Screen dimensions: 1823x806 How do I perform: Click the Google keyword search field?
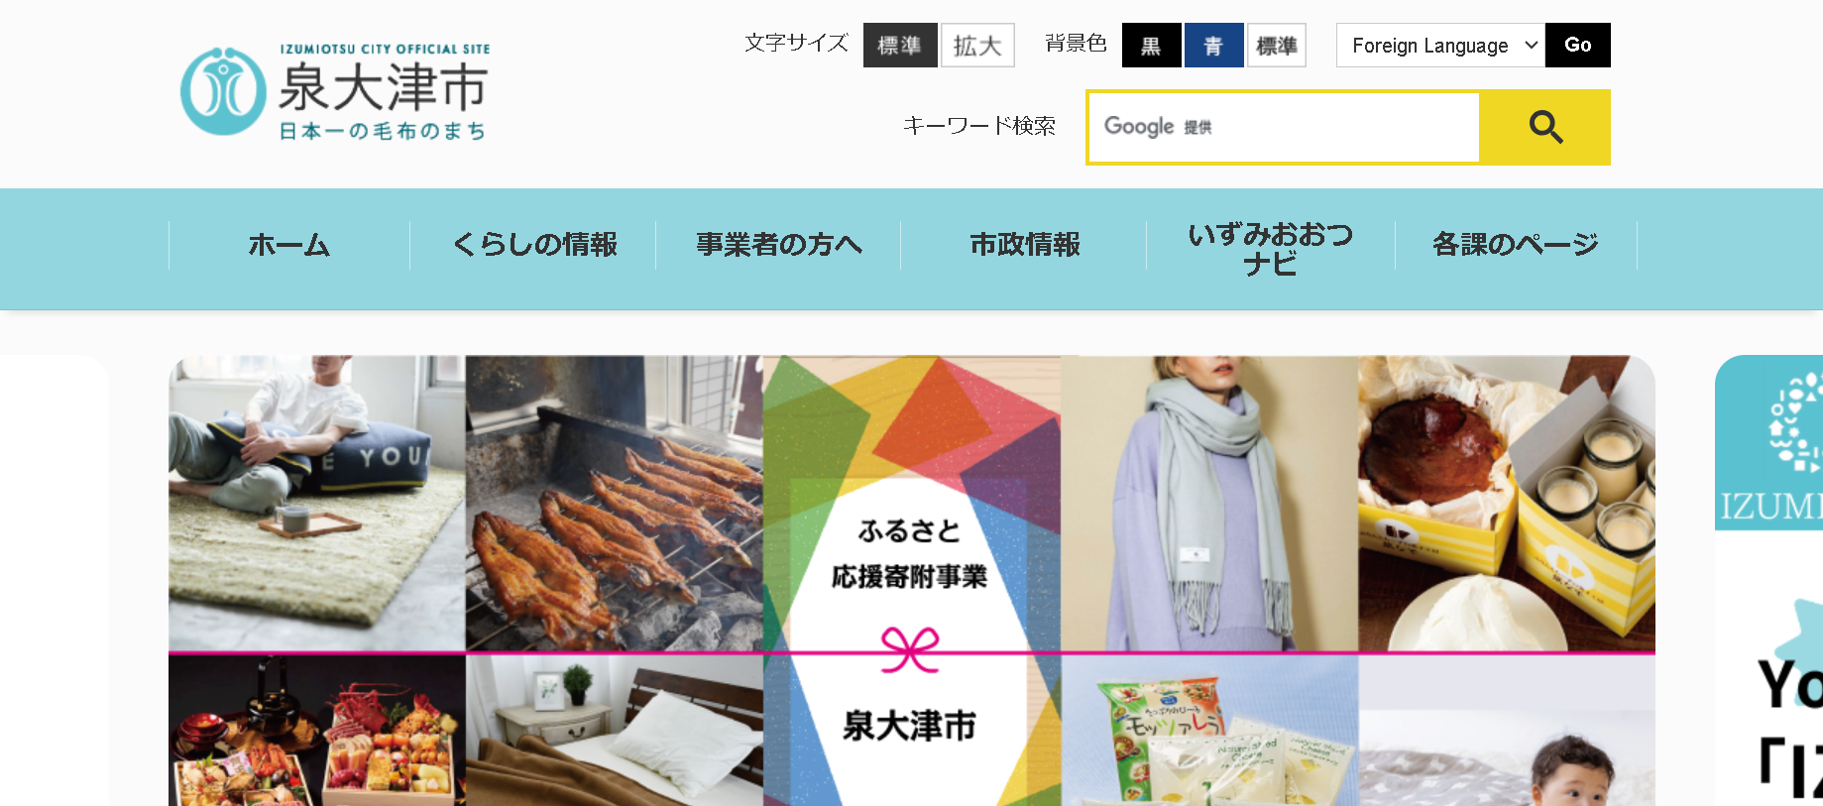[x=1284, y=128]
